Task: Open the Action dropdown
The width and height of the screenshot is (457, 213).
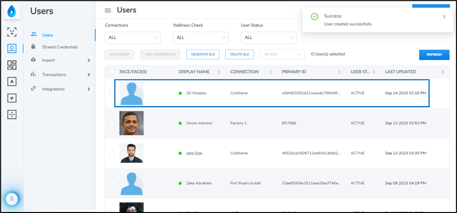Action: coord(283,55)
